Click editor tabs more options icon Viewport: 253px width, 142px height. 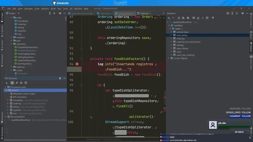point(163,13)
